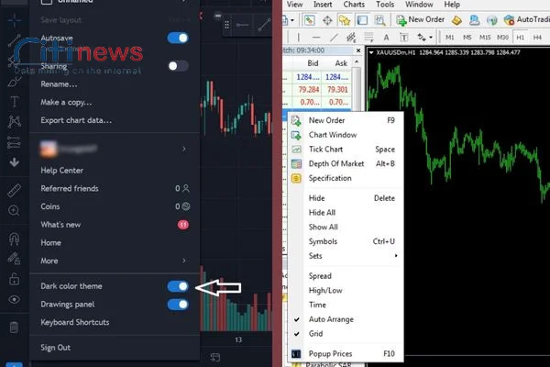The width and height of the screenshot is (550, 367).
Task: Toggle Grid in Market Watch context menu
Action: 346,334
